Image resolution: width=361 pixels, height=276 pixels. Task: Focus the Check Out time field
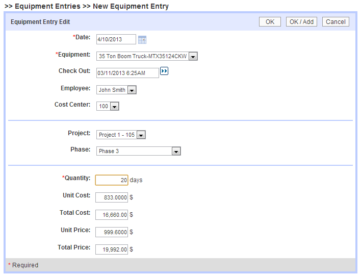pyautogui.click(x=127, y=73)
